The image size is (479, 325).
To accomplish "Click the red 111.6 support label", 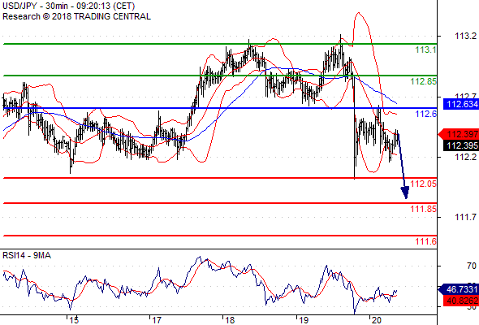I will 426,242.
